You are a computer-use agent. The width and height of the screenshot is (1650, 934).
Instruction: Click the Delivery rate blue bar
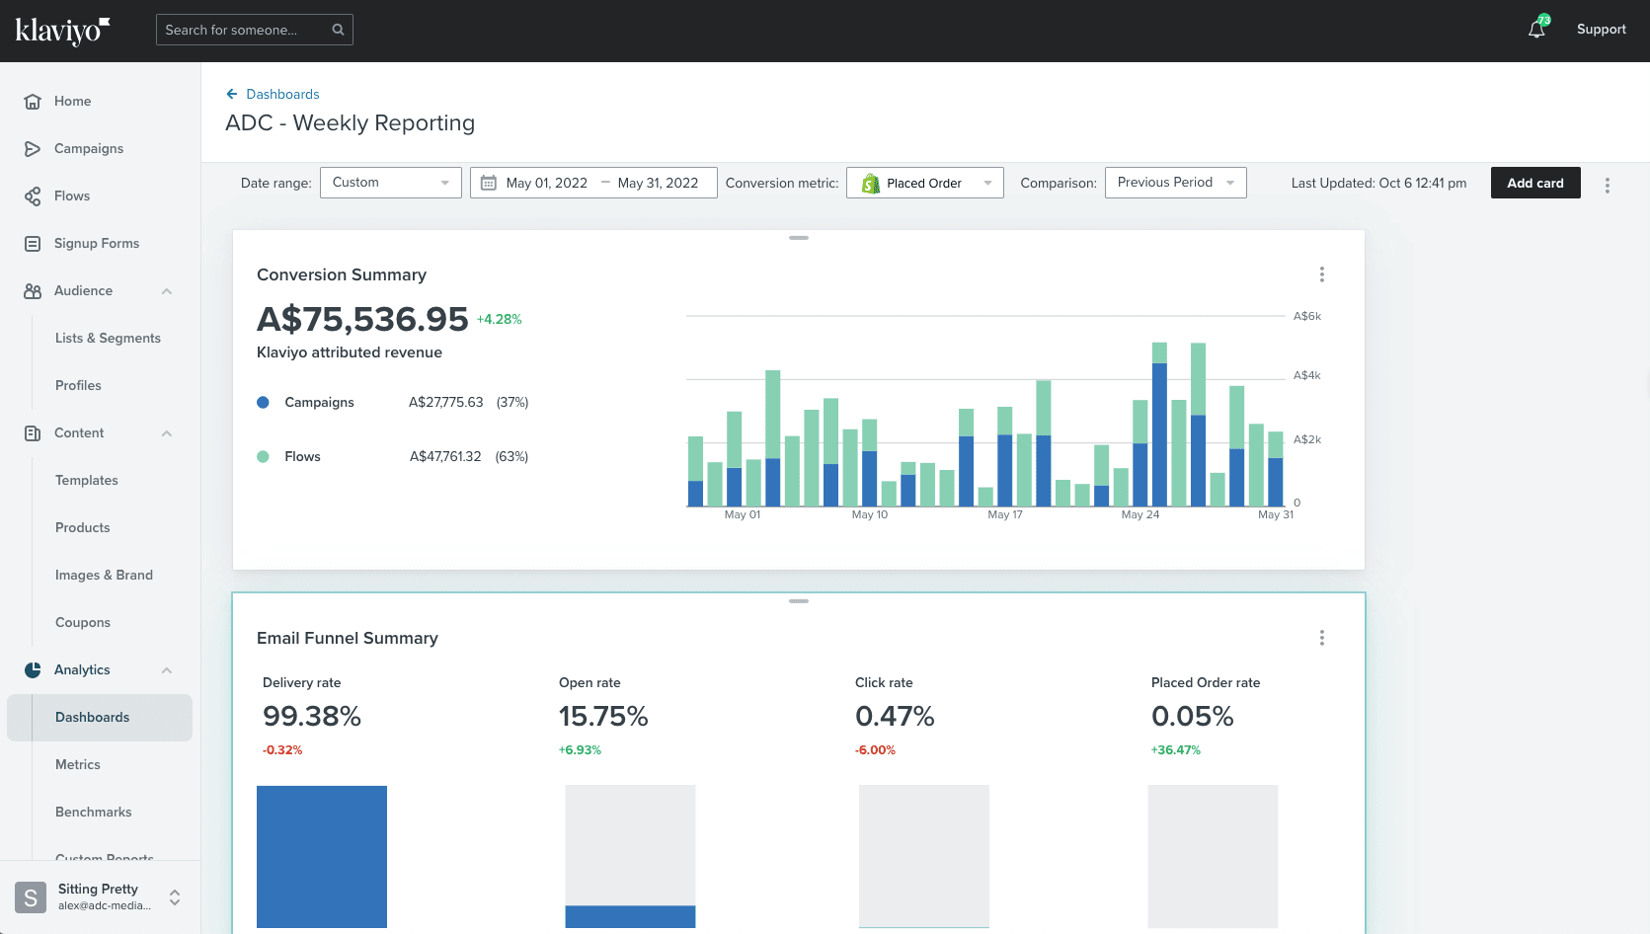(x=322, y=856)
